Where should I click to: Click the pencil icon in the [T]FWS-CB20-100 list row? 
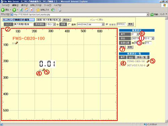[148, 61]
